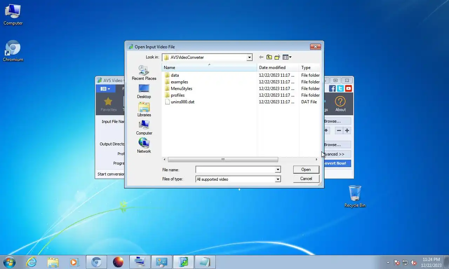Show hidden tray icons arrow
Viewport: 449px width, 269px height.
388,262
